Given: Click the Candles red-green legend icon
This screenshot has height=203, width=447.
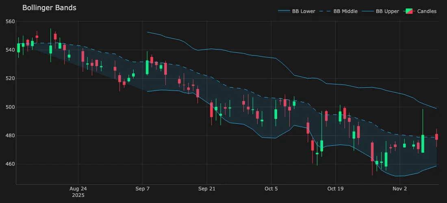Looking at the screenshot, I should (409, 11).
